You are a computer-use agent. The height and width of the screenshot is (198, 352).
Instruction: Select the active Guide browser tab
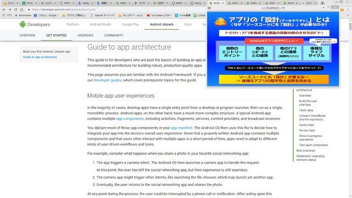click(x=217, y=3)
